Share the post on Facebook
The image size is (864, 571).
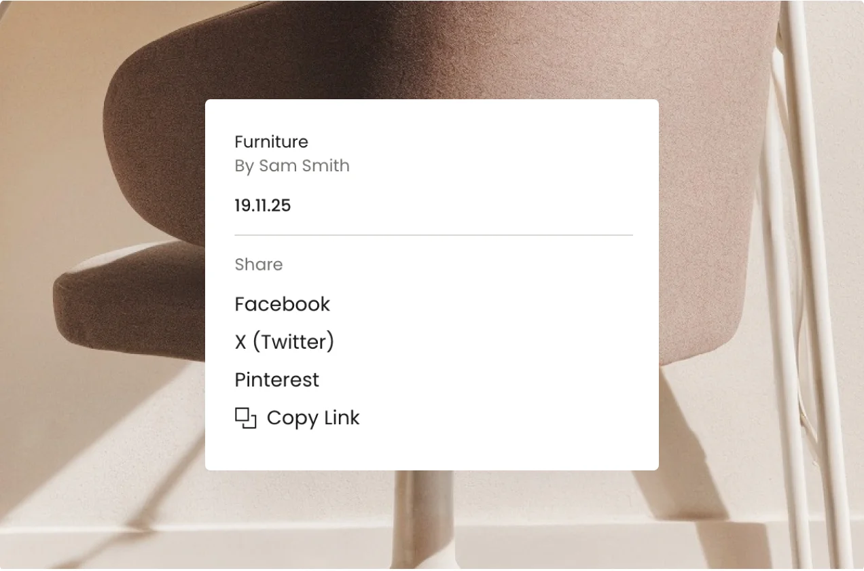[x=282, y=304]
